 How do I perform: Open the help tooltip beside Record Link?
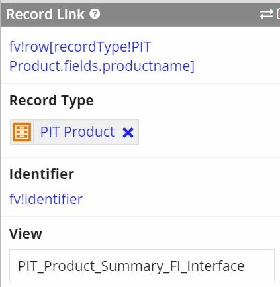click(x=95, y=14)
